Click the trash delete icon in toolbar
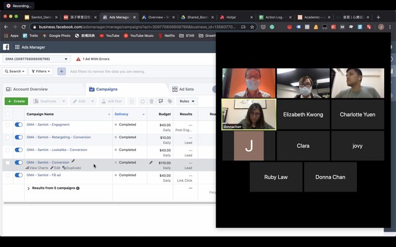The height and width of the screenshot is (247, 396). point(152,102)
